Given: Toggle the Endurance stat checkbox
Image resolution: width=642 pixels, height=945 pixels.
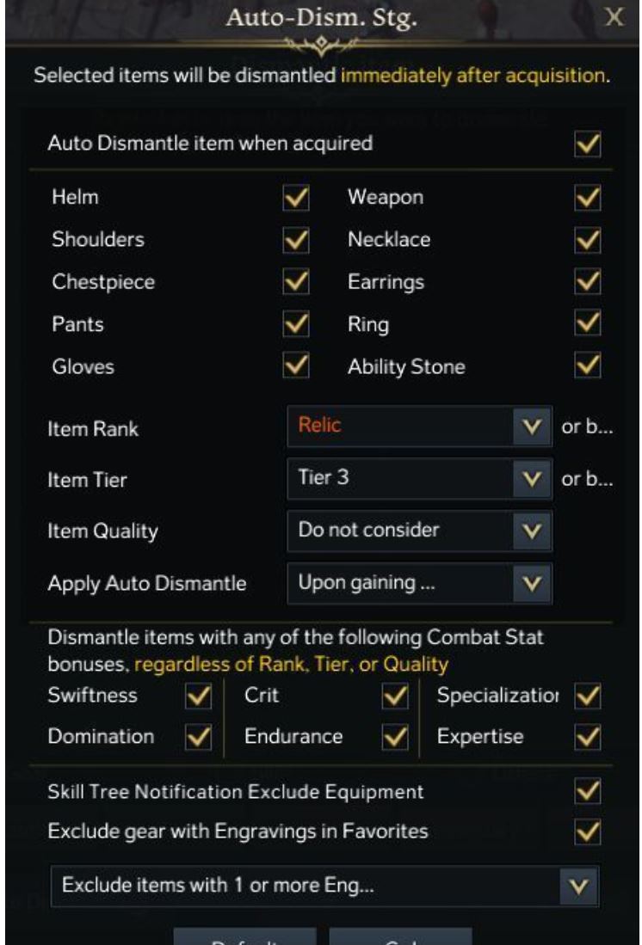Looking at the screenshot, I should coord(395,736).
